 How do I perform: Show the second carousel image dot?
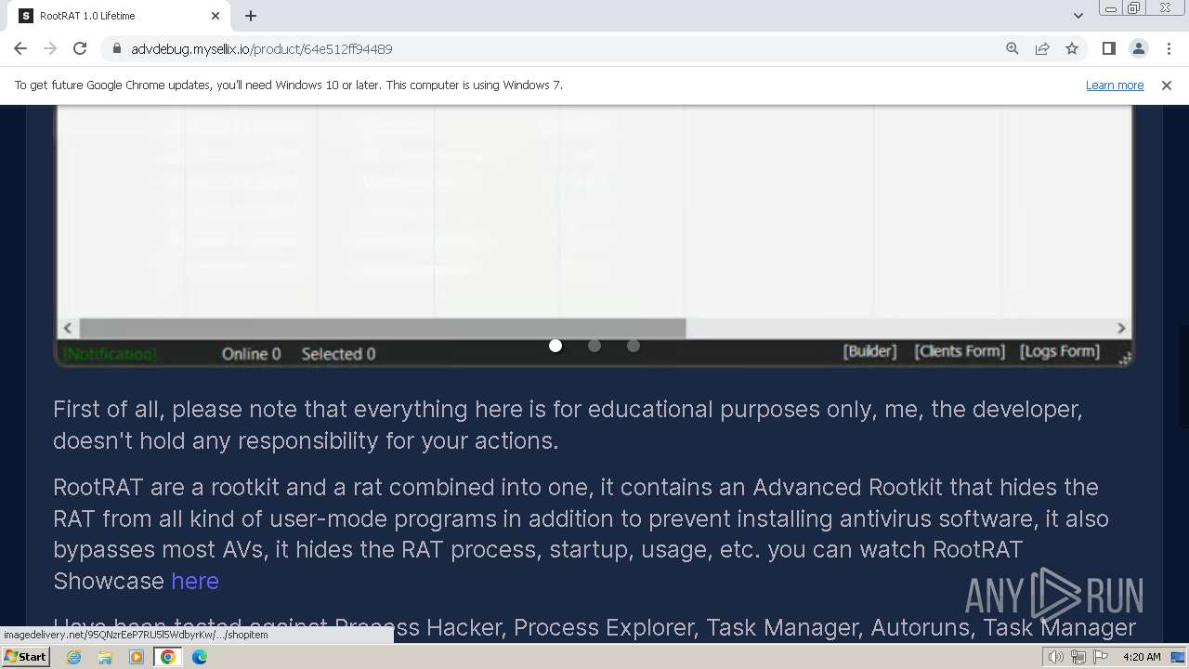(x=594, y=346)
